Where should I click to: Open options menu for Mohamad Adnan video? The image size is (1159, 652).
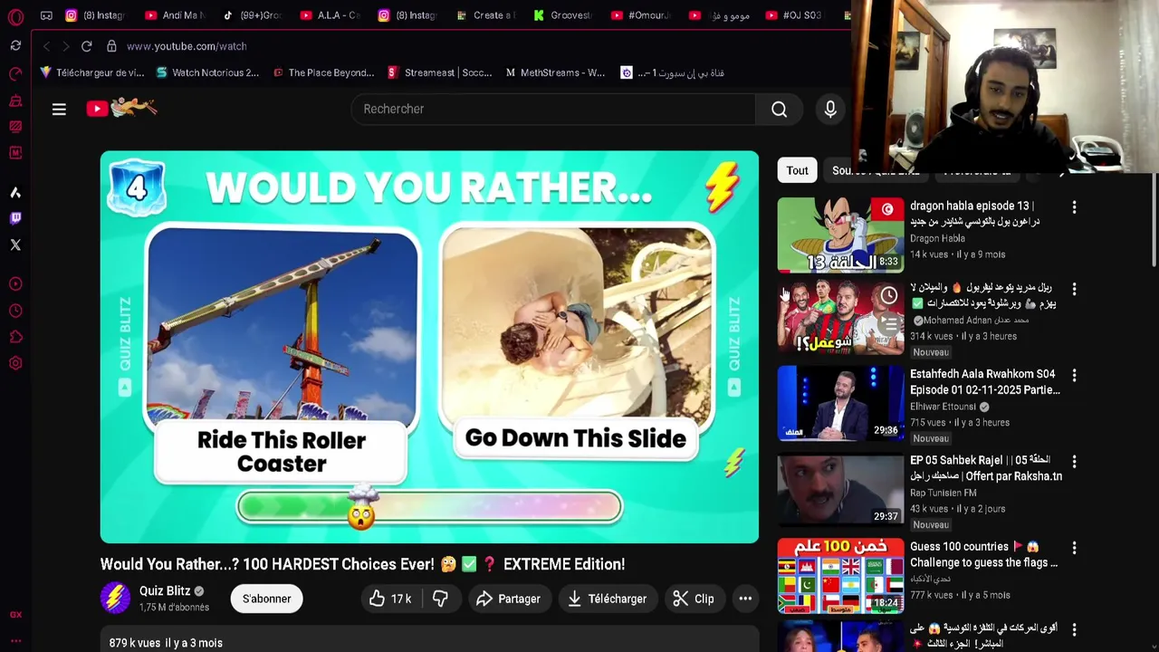(x=1074, y=289)
